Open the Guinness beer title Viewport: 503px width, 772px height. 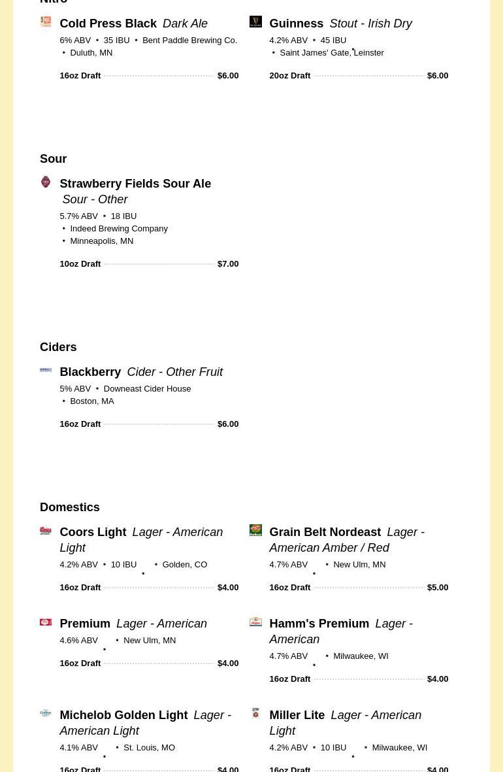click(x=296, y=24)
